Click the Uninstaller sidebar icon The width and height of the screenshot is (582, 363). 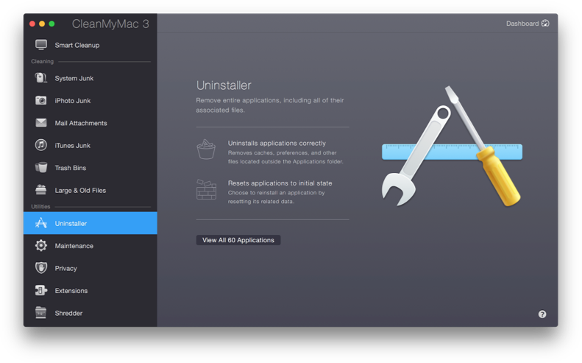pyautogui.click(x=40, y=223)
